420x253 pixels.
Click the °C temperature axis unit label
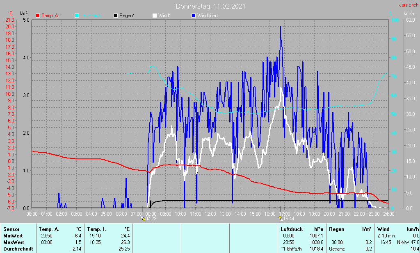pos(10,14)
